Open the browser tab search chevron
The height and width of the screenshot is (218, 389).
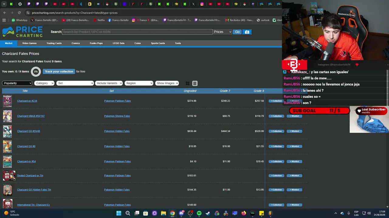(4, 4)
